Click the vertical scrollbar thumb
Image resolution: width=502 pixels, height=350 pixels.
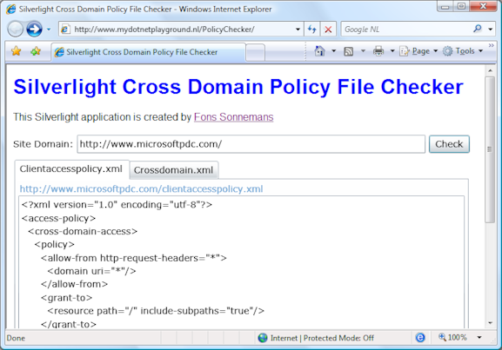[x=490, y=149]
